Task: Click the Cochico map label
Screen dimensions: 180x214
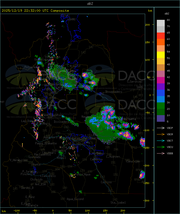Action: (x=106, y=182)
